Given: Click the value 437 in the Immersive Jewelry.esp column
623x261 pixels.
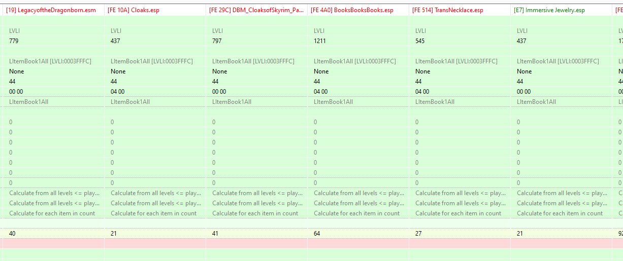Looking at the screenshot, I should (x=521, y=41).
